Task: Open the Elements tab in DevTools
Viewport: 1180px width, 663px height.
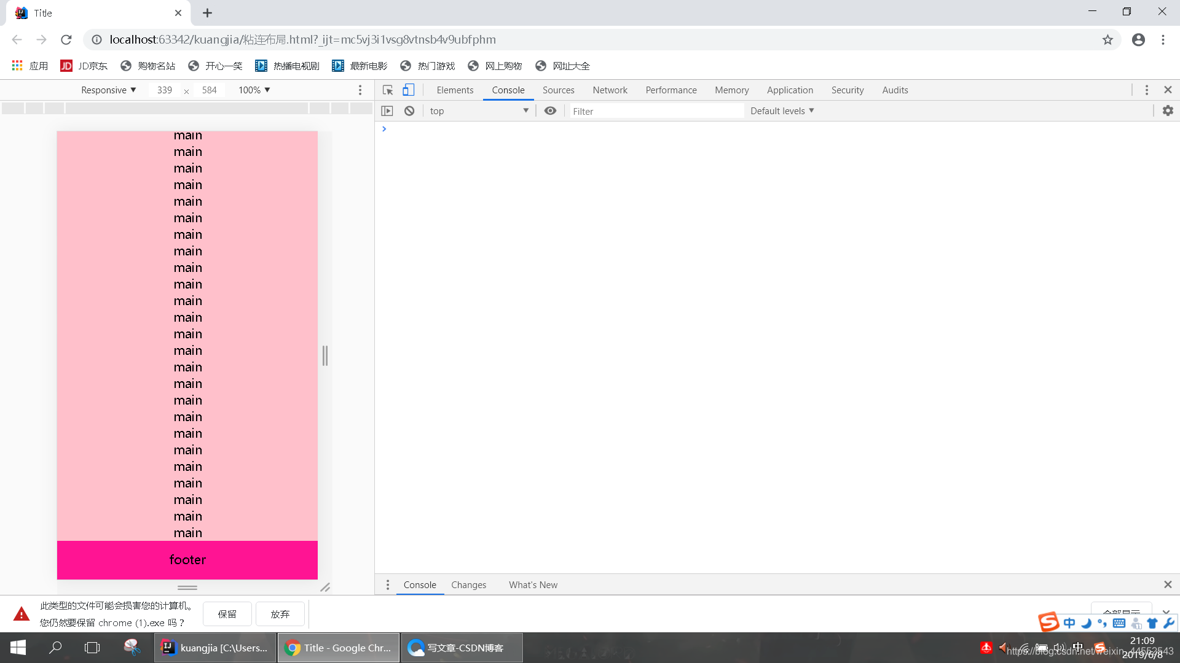Action: (454, 90)
